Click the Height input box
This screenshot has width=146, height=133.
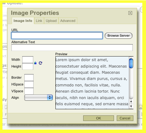28,66
